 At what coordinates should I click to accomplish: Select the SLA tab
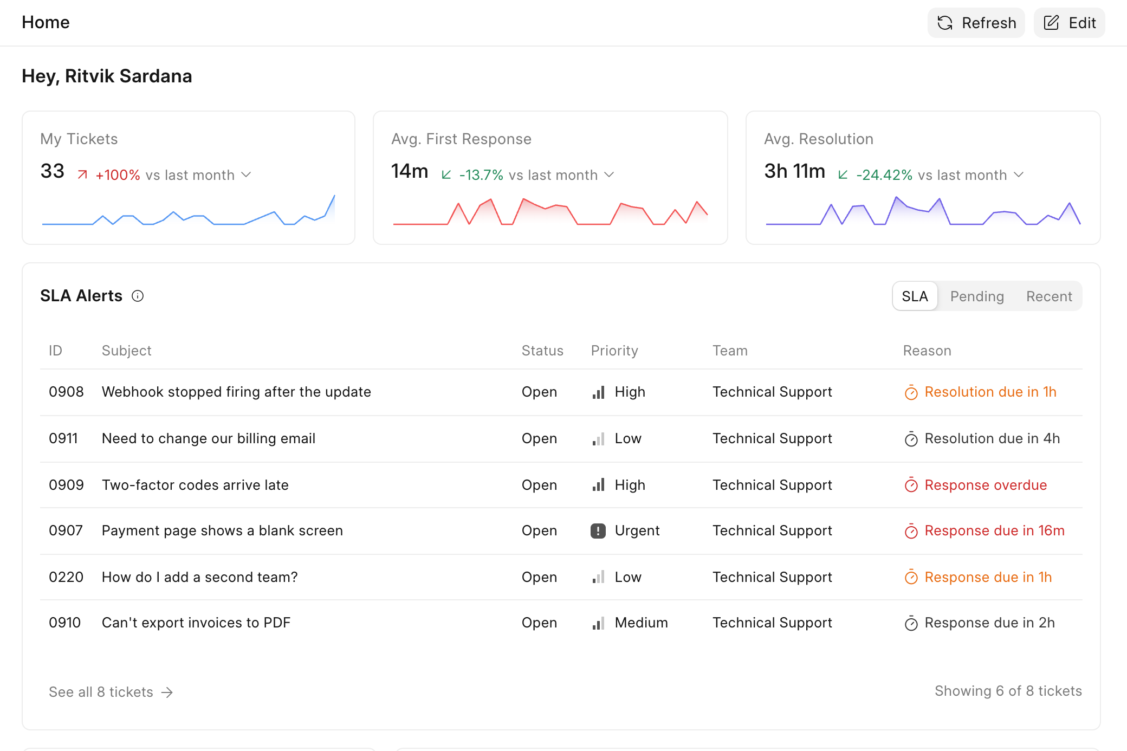(915, 296)
